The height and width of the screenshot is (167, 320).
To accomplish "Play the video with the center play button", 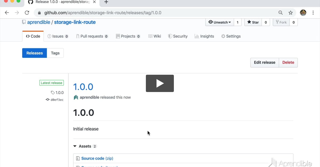I will point(160,83).
